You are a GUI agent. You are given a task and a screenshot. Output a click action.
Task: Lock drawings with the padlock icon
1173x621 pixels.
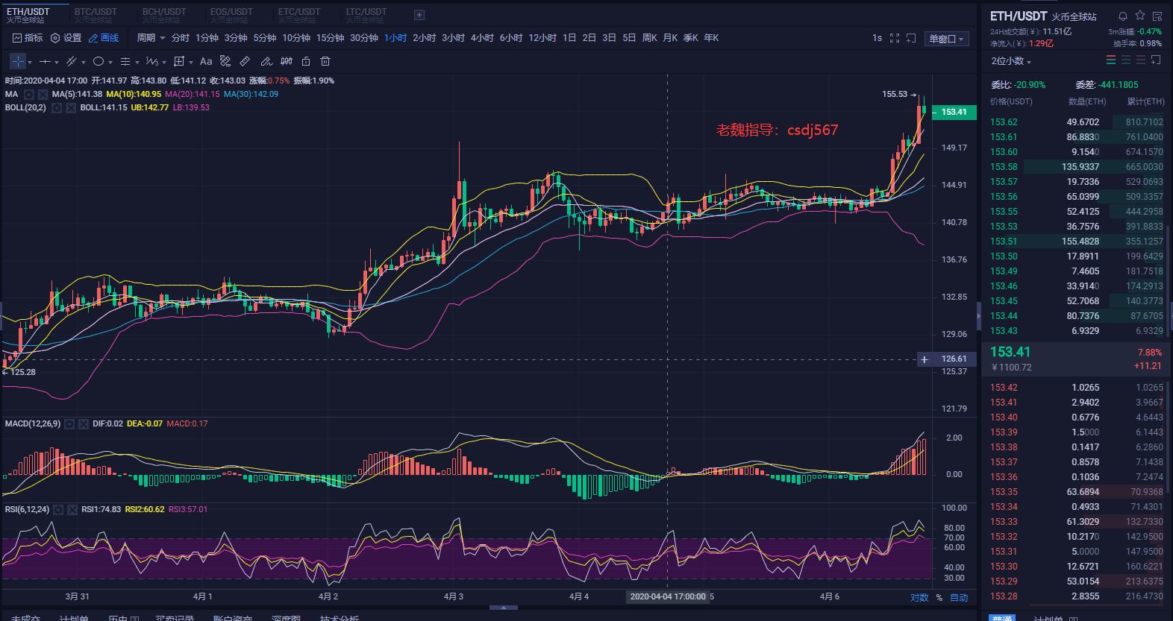(x=306, y=61)
